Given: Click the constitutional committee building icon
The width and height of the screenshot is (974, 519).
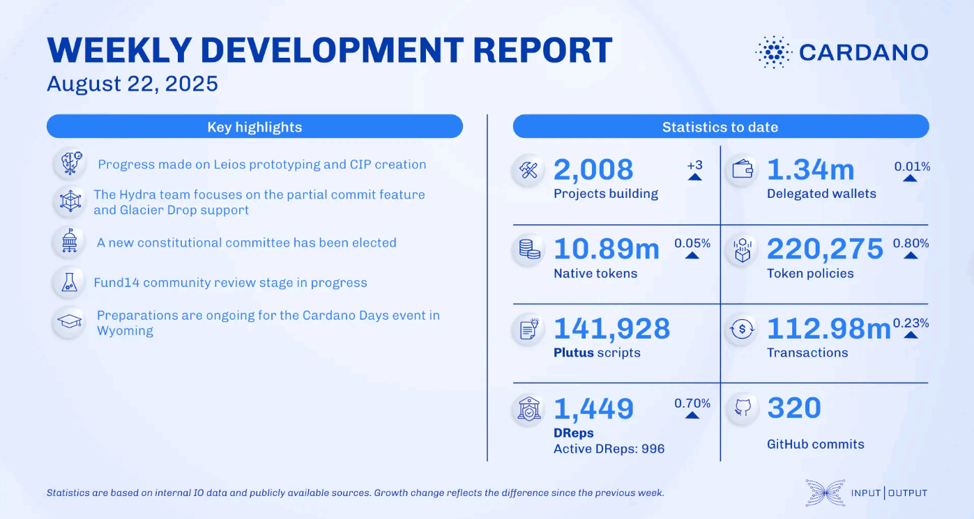Looking at the screenshot, I should click(x=70, y=242).
